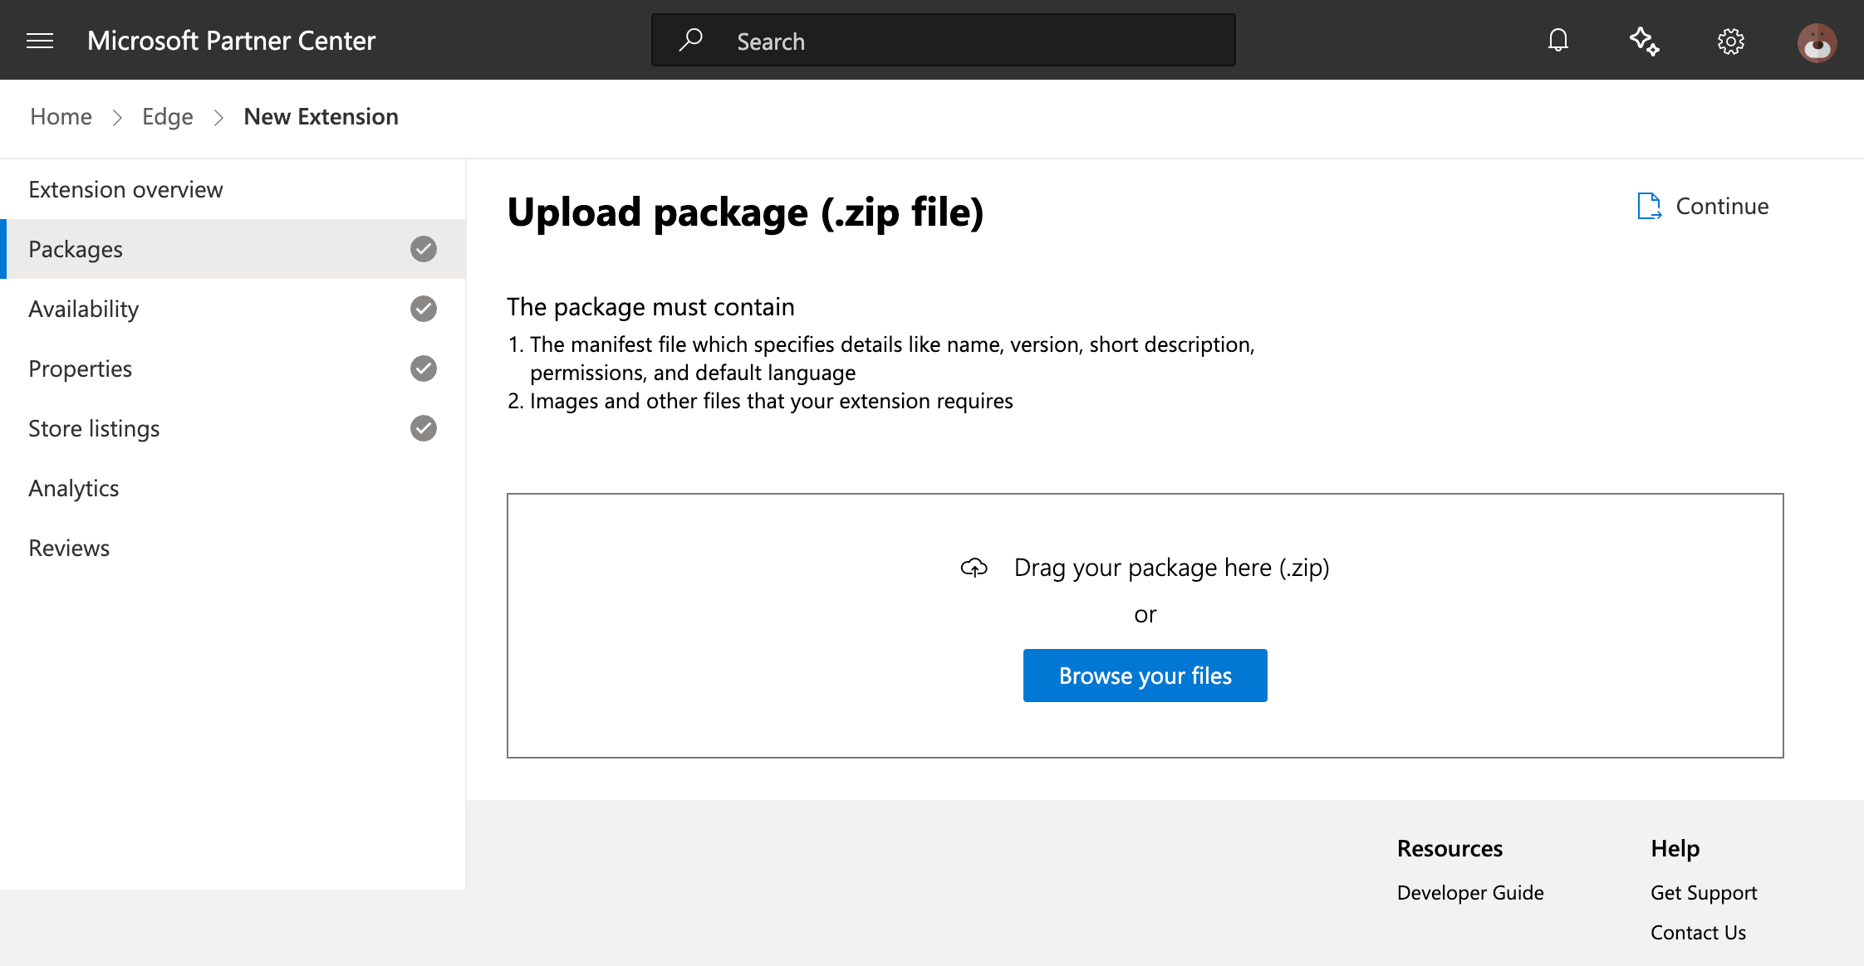Screen dimensions: 1864x966
Task: Open the sparkle assistant icon
Action: (1644, 41)
